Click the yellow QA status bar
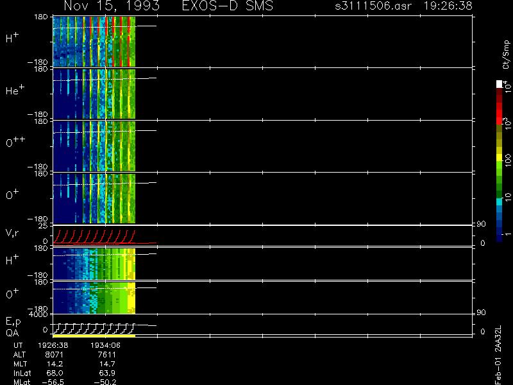 (x=94, y=336)
